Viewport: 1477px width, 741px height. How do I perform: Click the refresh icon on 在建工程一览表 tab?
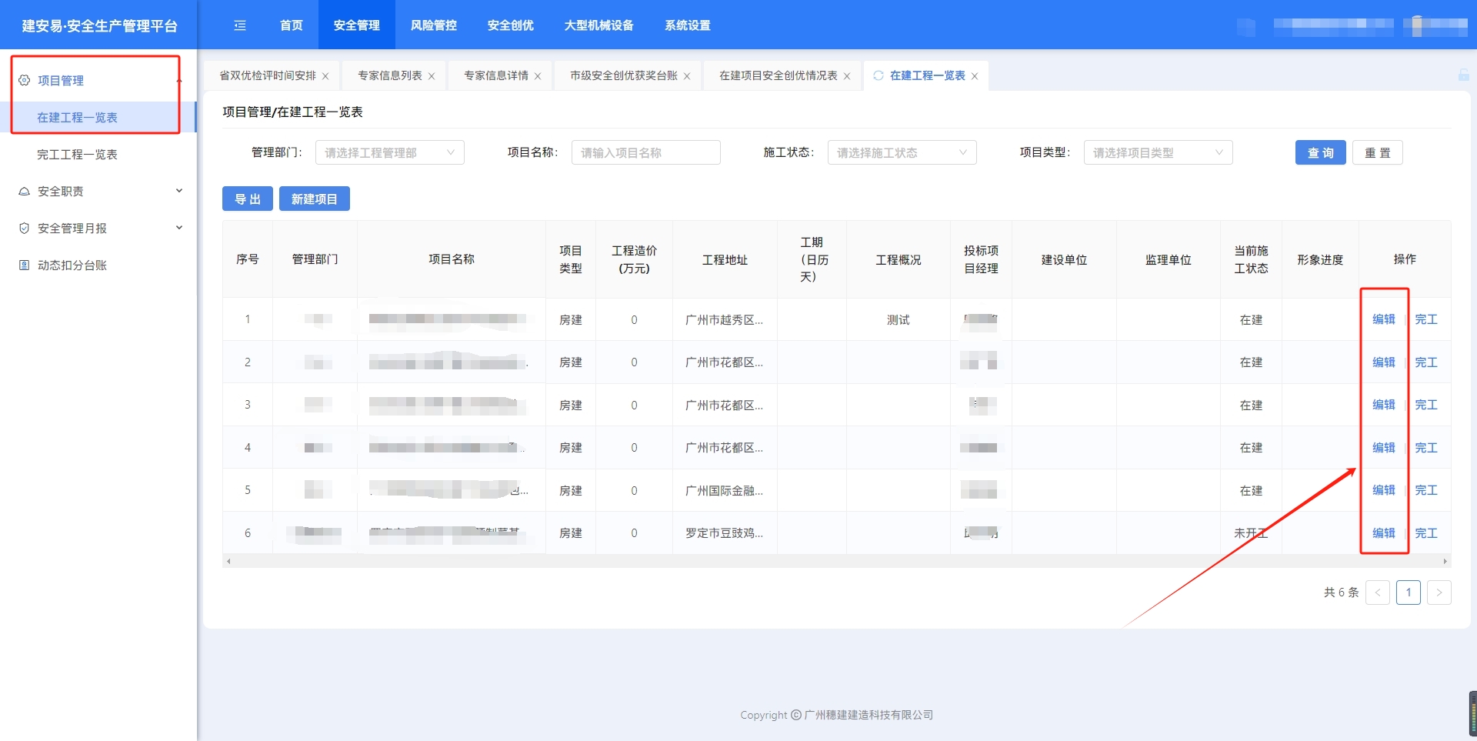[x=878, y=75]
